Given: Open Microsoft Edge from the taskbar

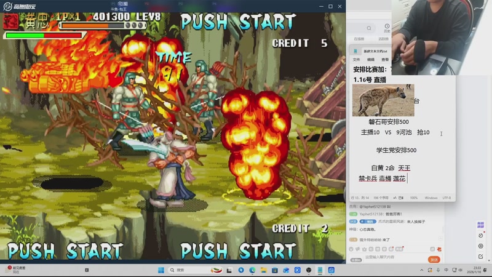Looking at the screenshot, I should (x=252, y=270).
